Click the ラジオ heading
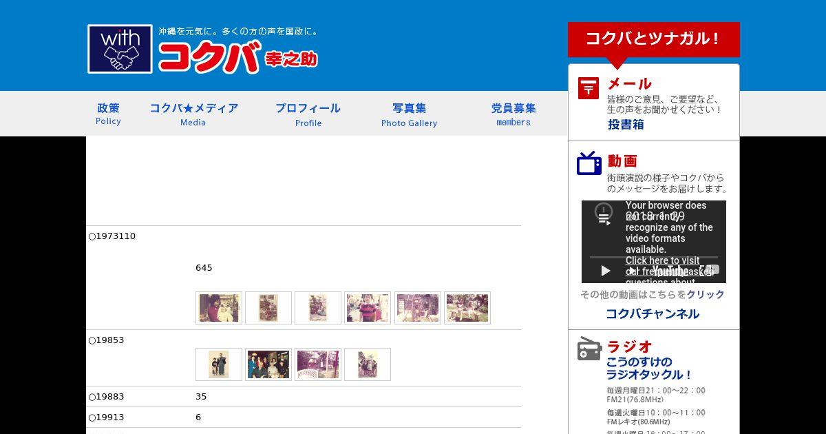Screen dimensions: 826x434 pyautogui.click(x=629, y=347)
